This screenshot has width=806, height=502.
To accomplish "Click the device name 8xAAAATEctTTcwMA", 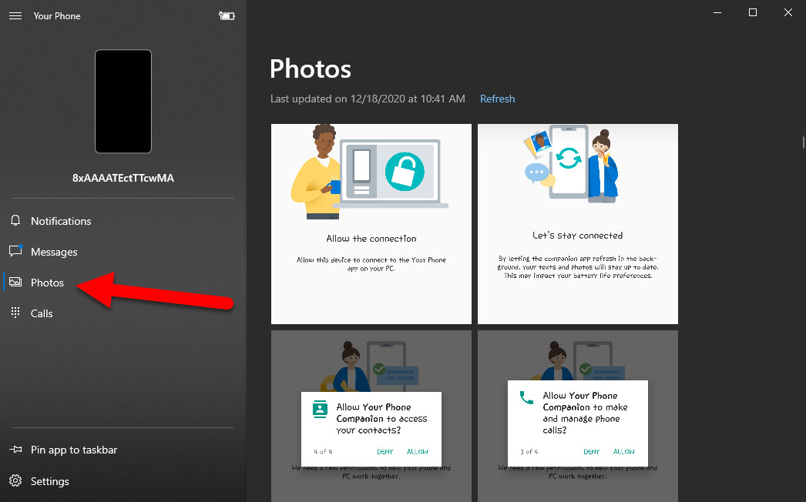I will point(122,177).
